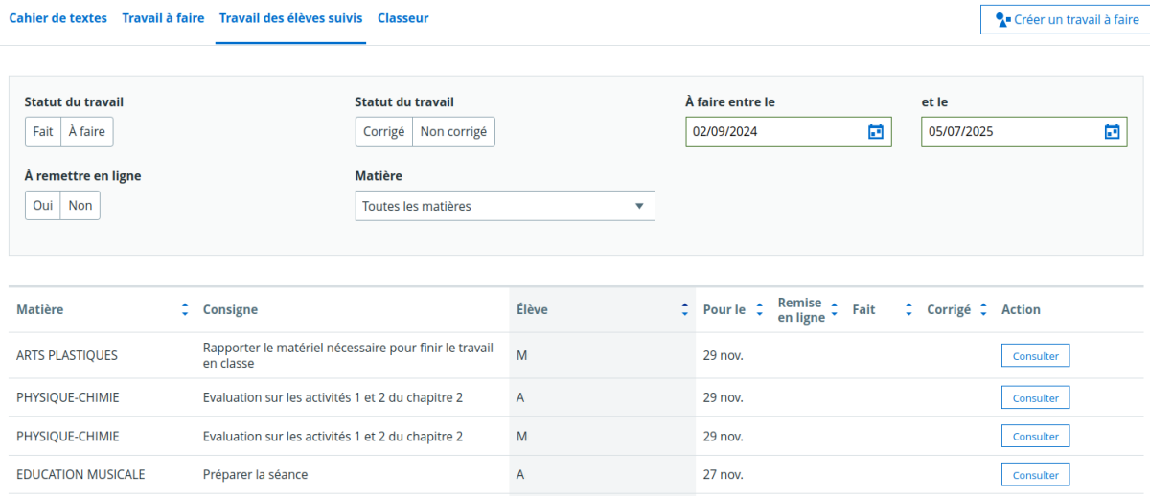Open calendar picker for start date
1150x496 pixels.
(875, 132)
